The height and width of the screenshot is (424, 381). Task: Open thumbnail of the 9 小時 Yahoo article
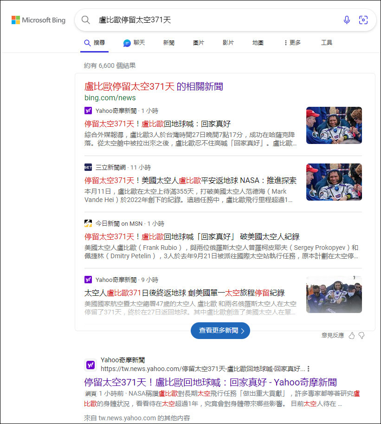click(x=334, y=294)
